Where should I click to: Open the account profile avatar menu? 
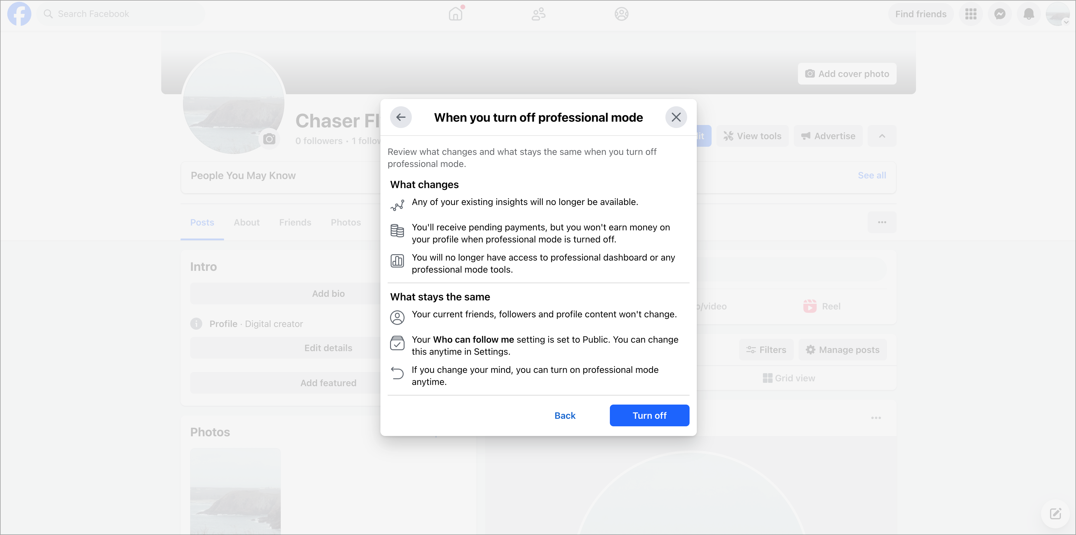click(1058, 14)
